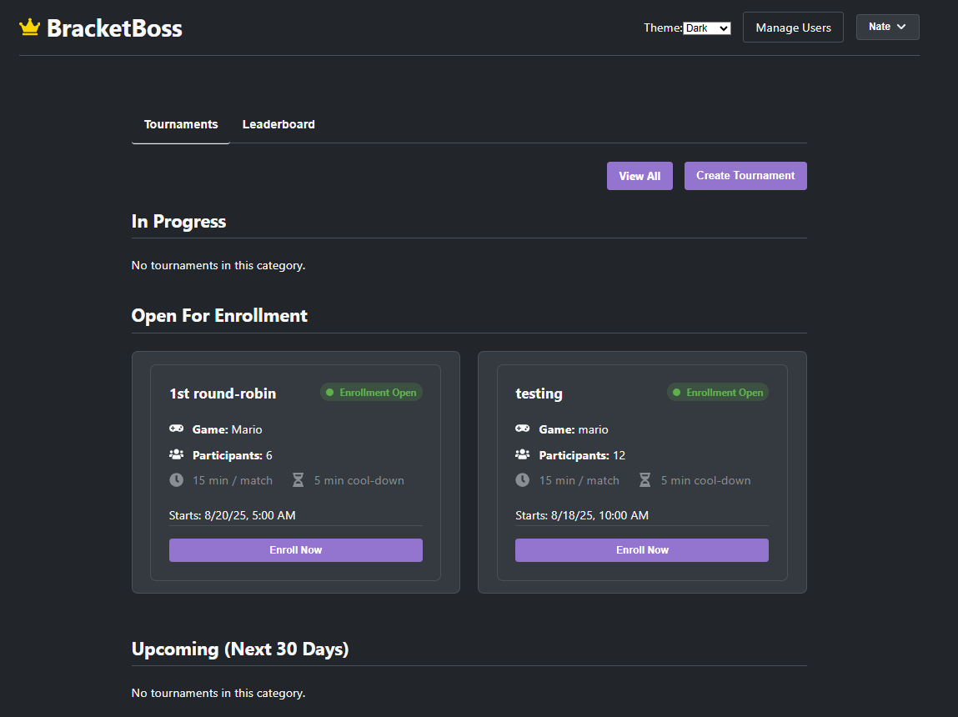958x717 pixels.
Task: Open the 1st round-robin tournament title
Action: tap(223, 394)
